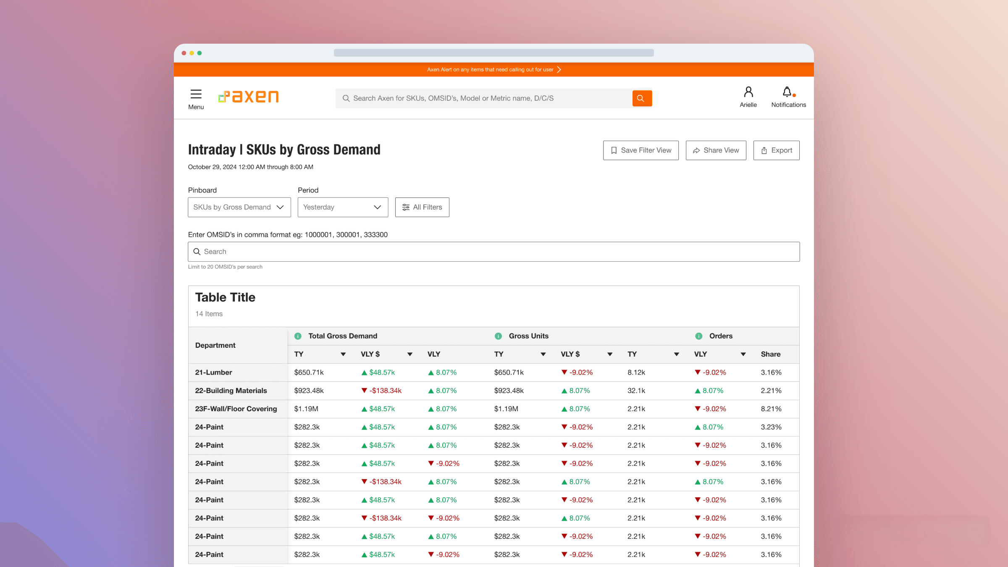1008x567 pixels.
Task: Click the Axen logo
Action: (x=249, y=97)
